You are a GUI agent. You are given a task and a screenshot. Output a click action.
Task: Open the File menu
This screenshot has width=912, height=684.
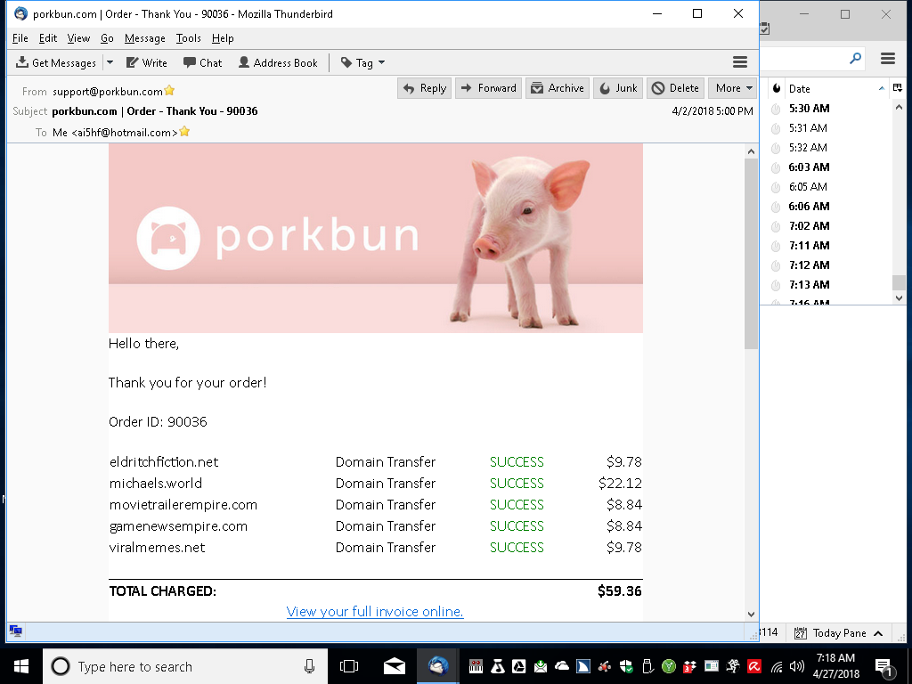20,38
